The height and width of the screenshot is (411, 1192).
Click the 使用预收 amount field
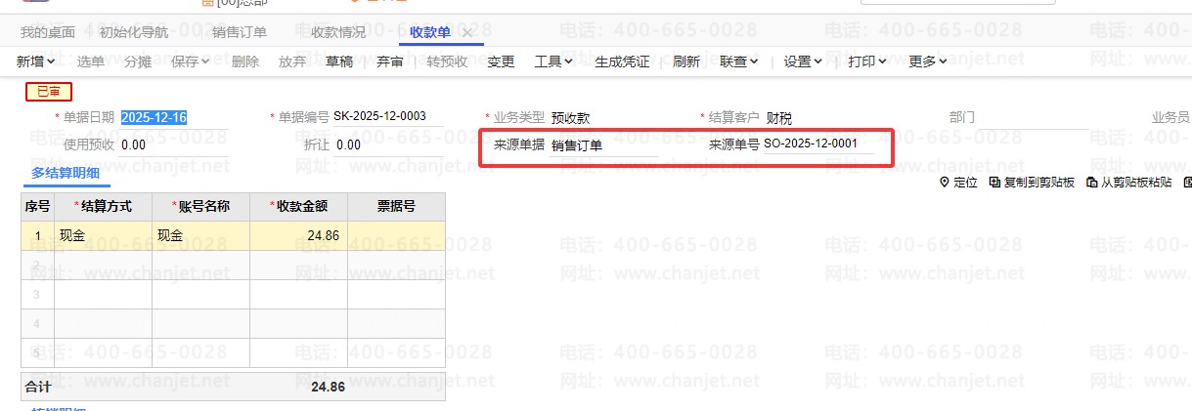pyautogui.click(x=174, y=144)
